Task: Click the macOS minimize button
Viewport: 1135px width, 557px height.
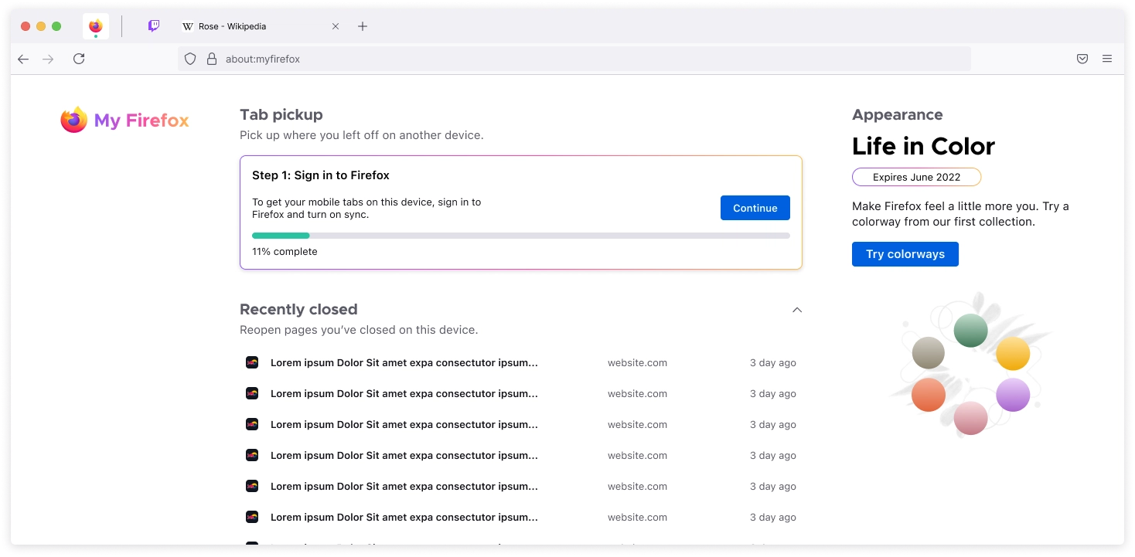Action: point(41,26)
